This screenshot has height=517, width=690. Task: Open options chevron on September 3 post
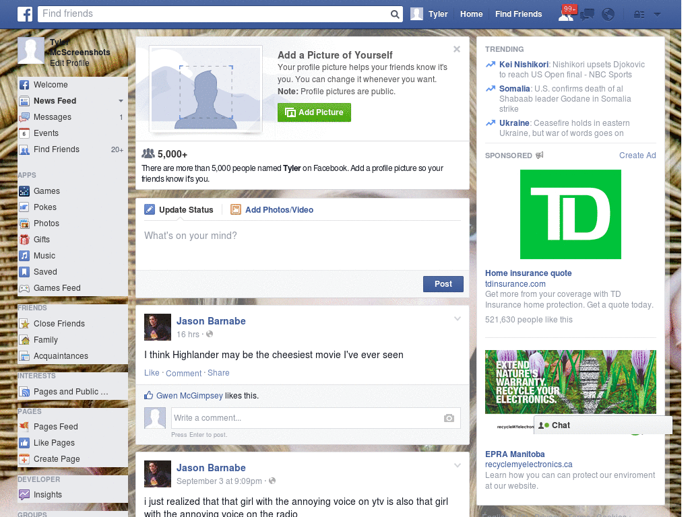458,465
